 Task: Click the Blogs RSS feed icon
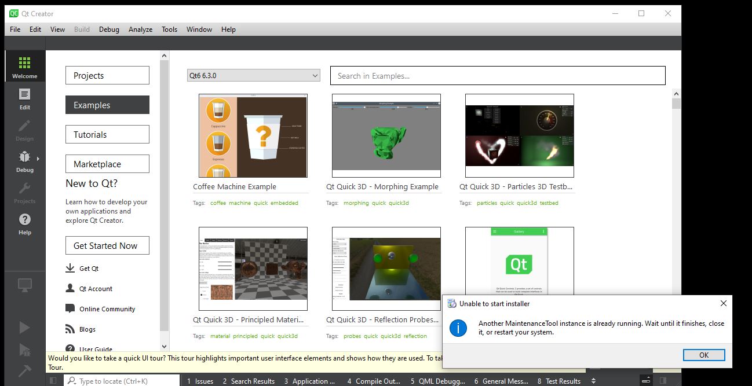tap(70, 329)
